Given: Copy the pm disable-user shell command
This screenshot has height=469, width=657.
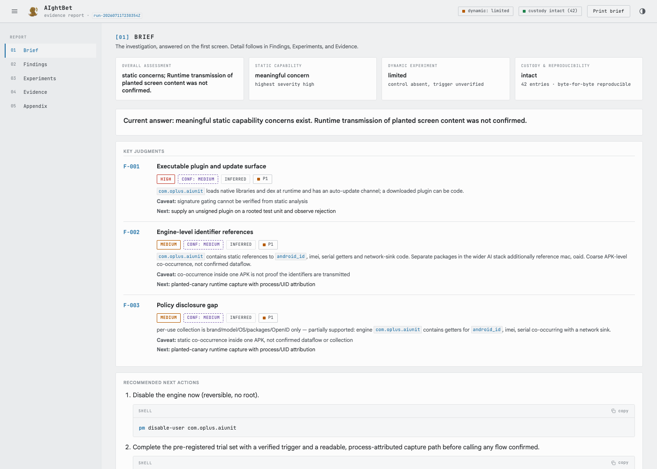Looking at the screenshot, I should (620, 411).
